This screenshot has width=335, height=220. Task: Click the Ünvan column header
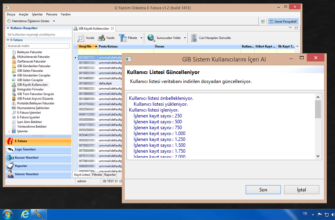tap(197, 46)
